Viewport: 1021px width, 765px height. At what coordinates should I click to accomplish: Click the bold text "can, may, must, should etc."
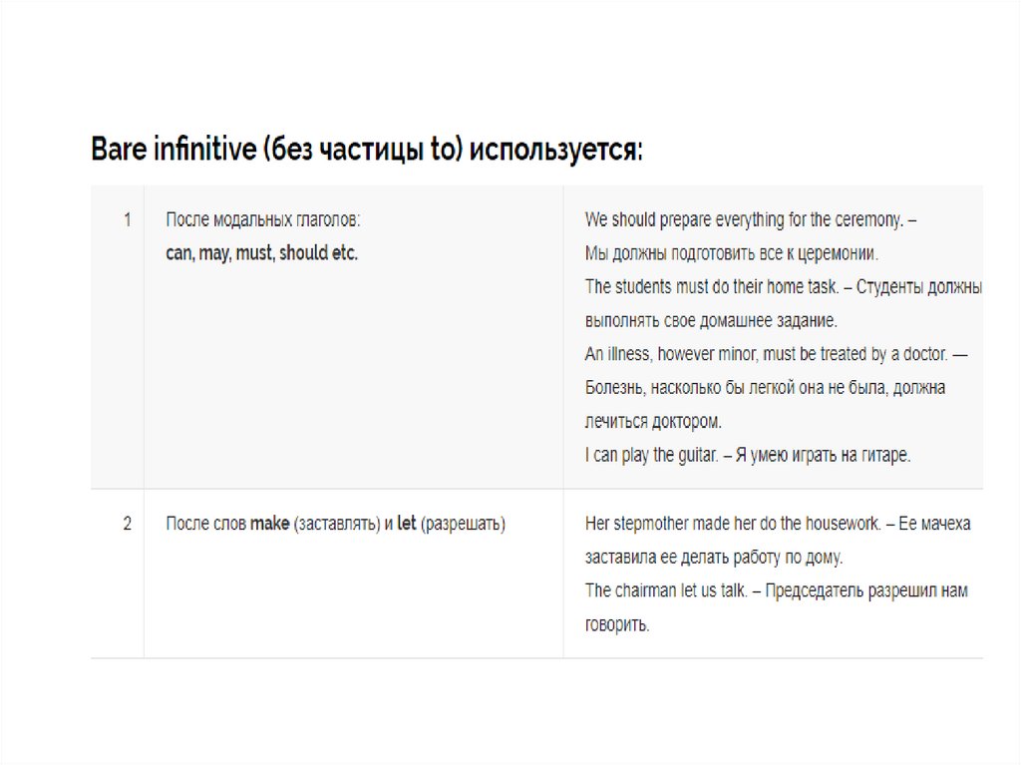pos(261,253)
